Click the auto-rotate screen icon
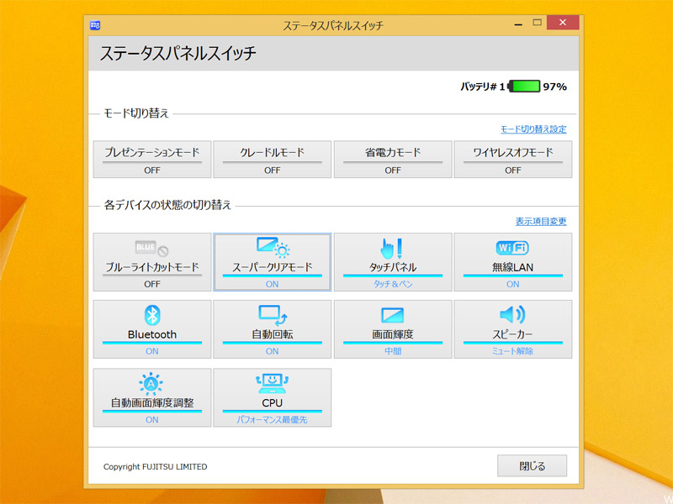Image resolution: width=673 pixels, height=504 pixels. coord(272,315)
